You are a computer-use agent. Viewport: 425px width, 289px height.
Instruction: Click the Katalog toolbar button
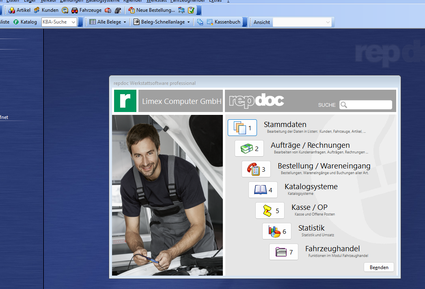point(25,22)
